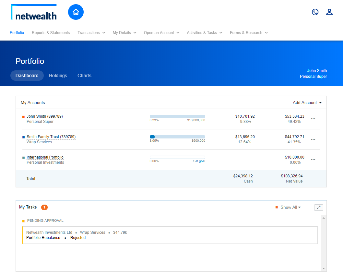This screenshot has width=343, height=274.
Task: Click the $16,000,000 goal amount
Action: (x=196, y=120)
